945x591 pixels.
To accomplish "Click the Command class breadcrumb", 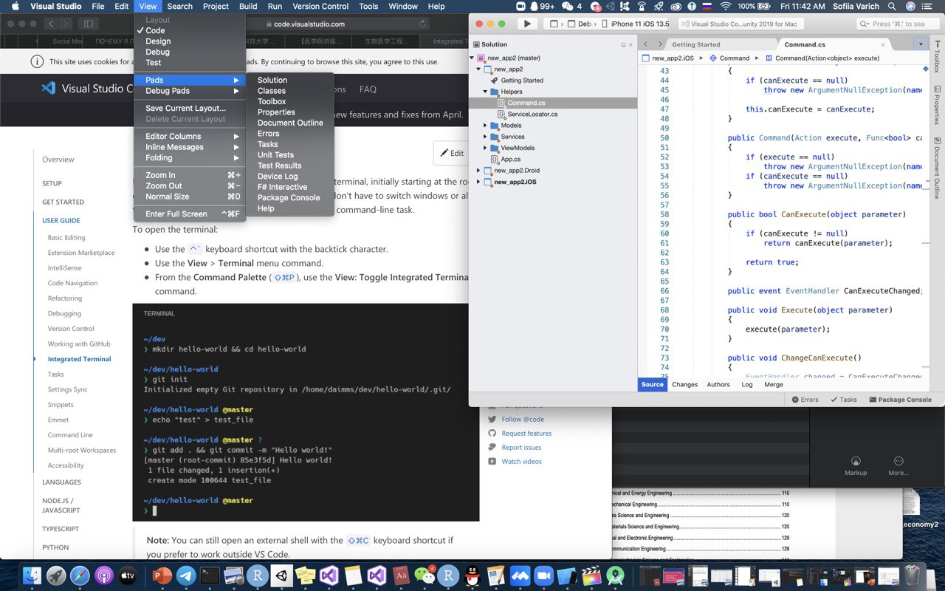I will (x=729, y=58).
